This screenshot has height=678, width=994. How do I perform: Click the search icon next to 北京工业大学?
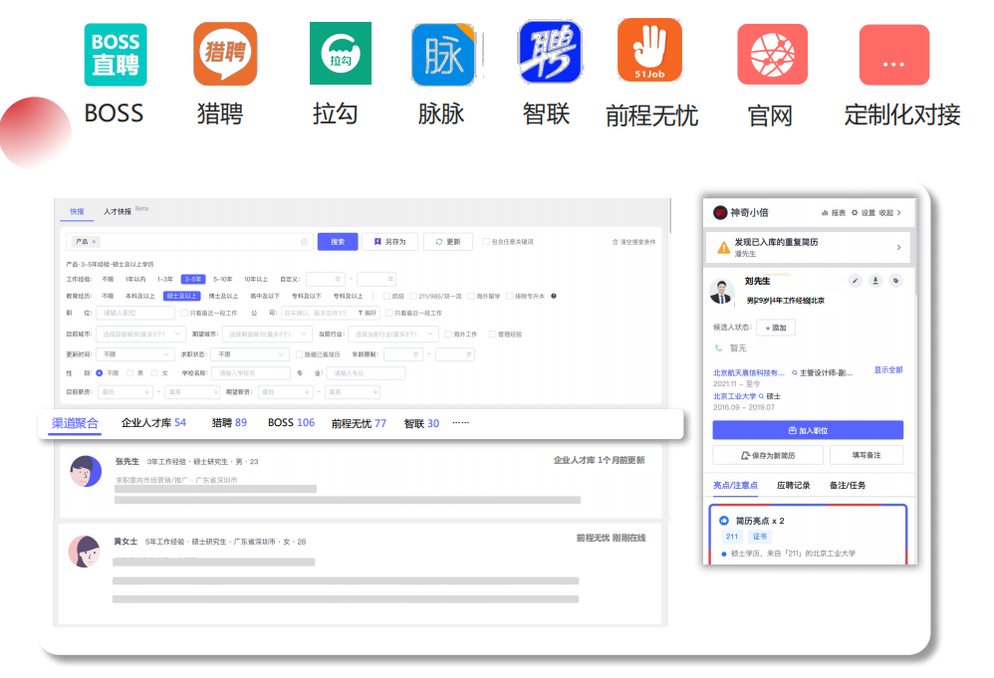click(x=761, y=396)
